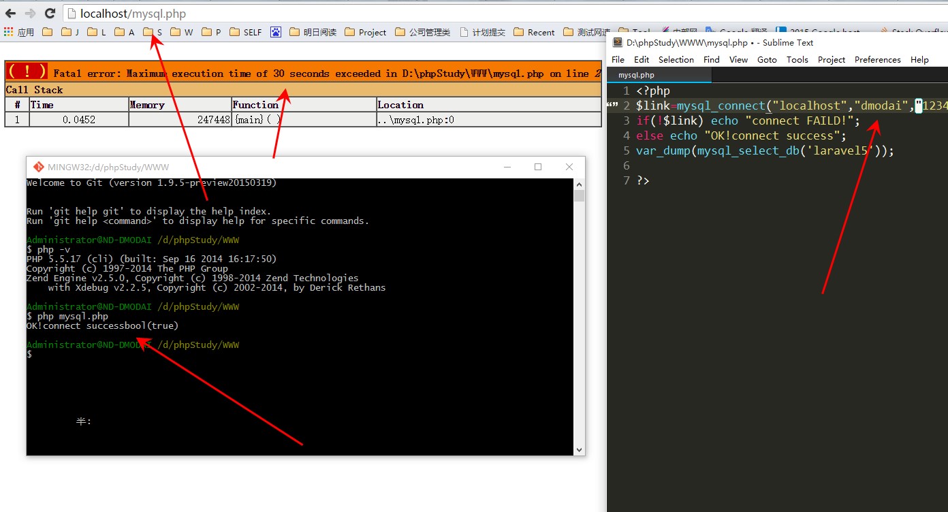Click the Sublime Text icon in title bar
The image size is (948, 512).
point(618,42)
